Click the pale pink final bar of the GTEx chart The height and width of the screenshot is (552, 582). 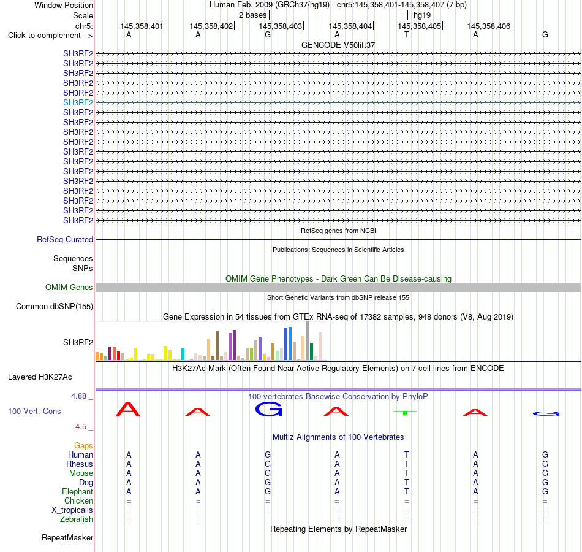(320, 347)
